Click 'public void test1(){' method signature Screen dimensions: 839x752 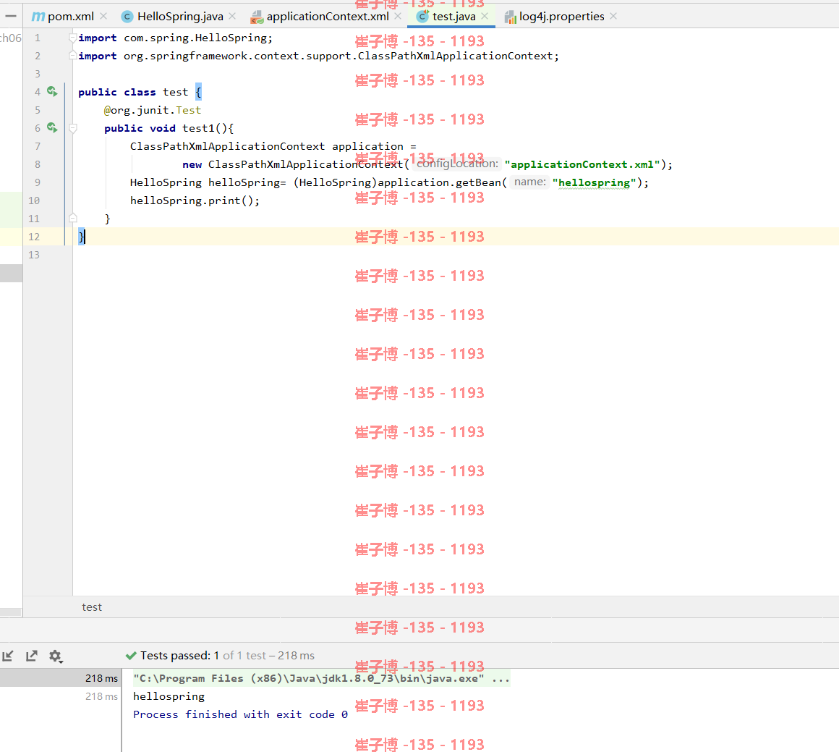[169, 129]
